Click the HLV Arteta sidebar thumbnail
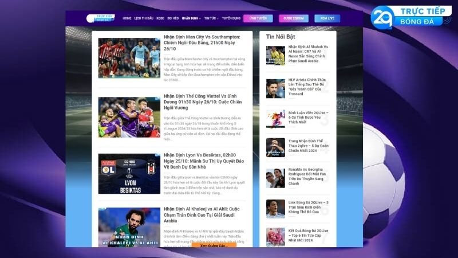Viewport: 458px width, 258px height. (x=275, y=89)
